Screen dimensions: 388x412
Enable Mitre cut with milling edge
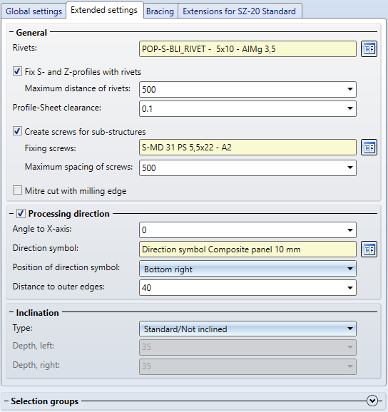point(17,190)
